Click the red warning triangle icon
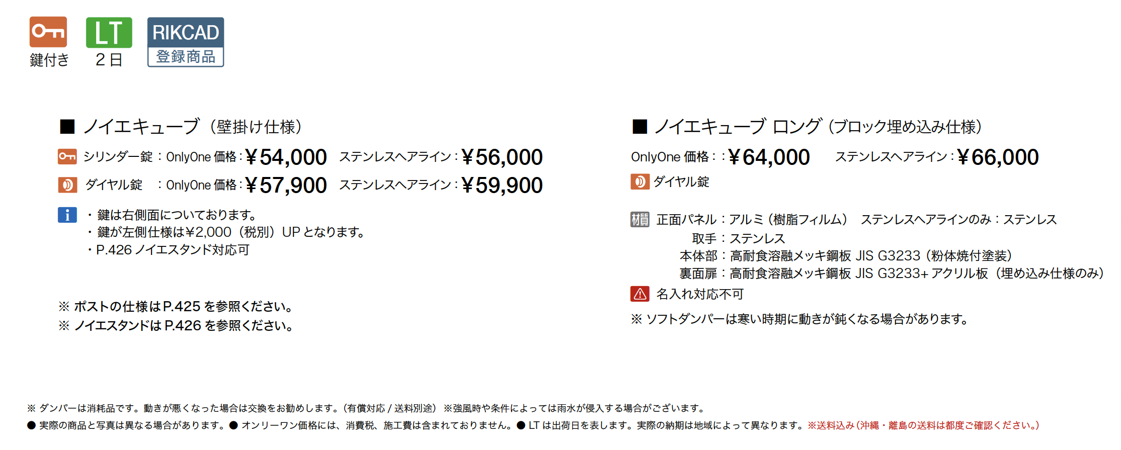This screenshot has height=450, width=1121. tap(639, 294)
